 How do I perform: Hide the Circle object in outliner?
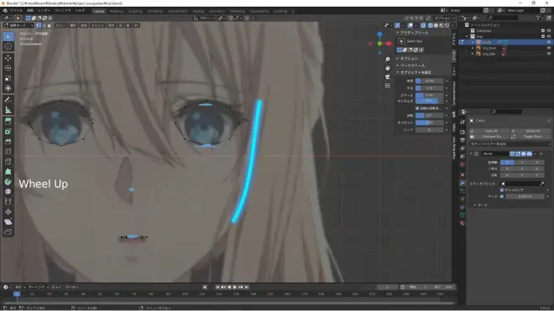(549, 42)
